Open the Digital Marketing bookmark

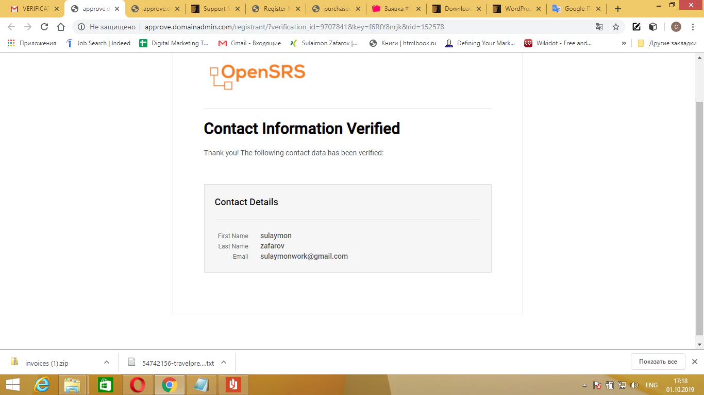click(174, 43)
